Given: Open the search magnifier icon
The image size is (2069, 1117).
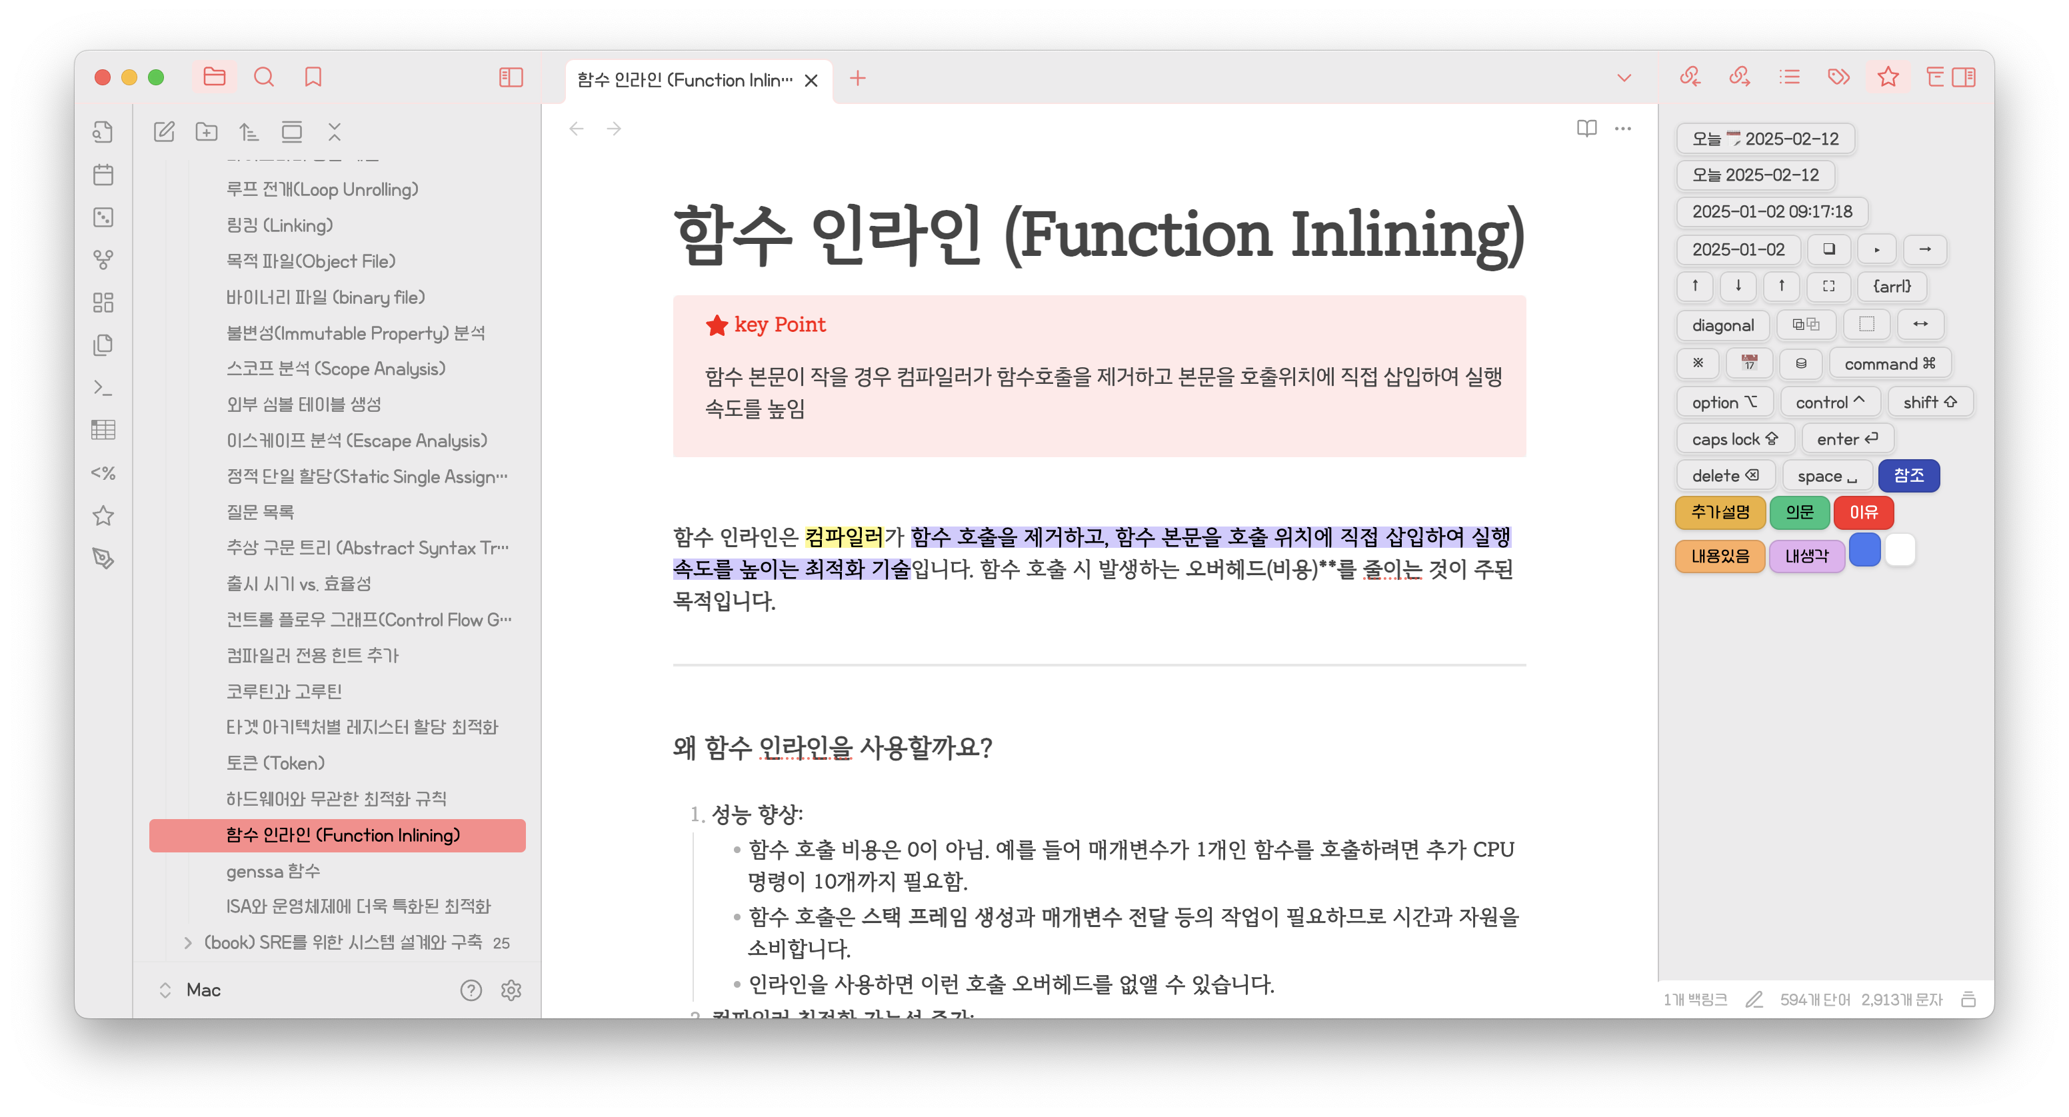Looking at the screenshot, I should coord(263,77).
